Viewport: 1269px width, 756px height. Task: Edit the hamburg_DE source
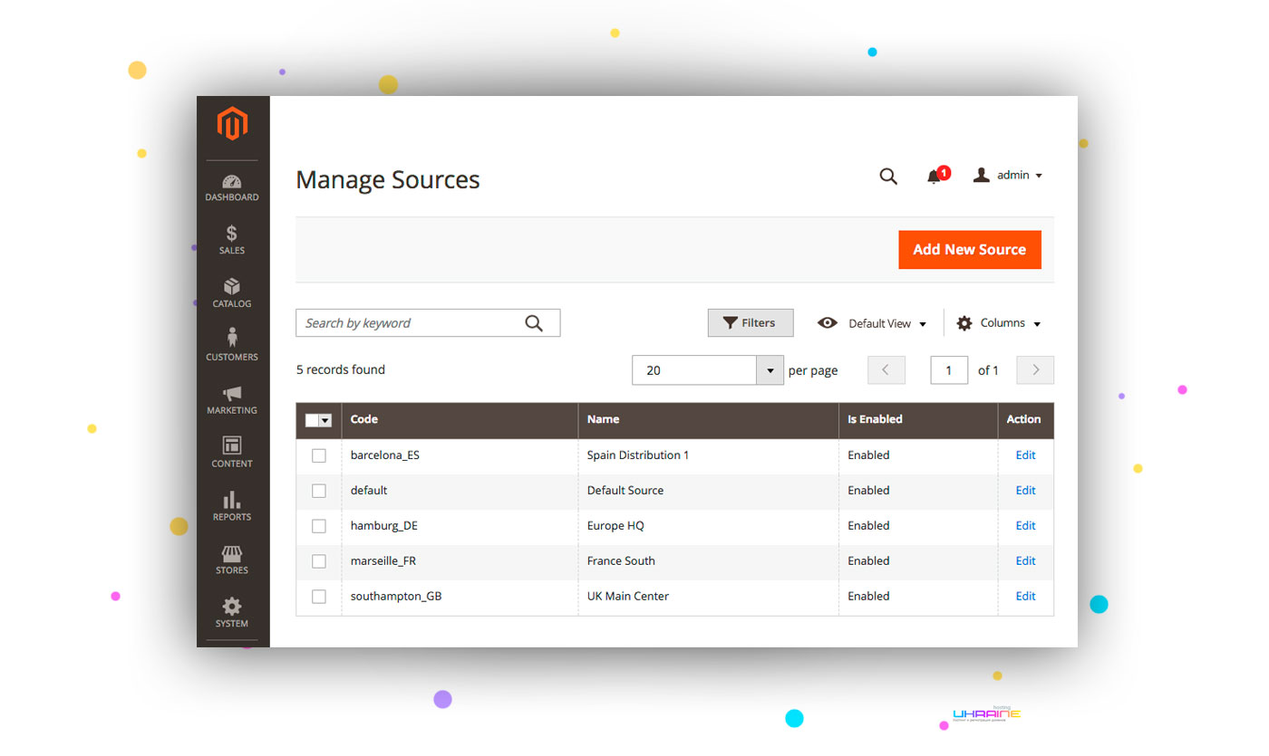1025,526
